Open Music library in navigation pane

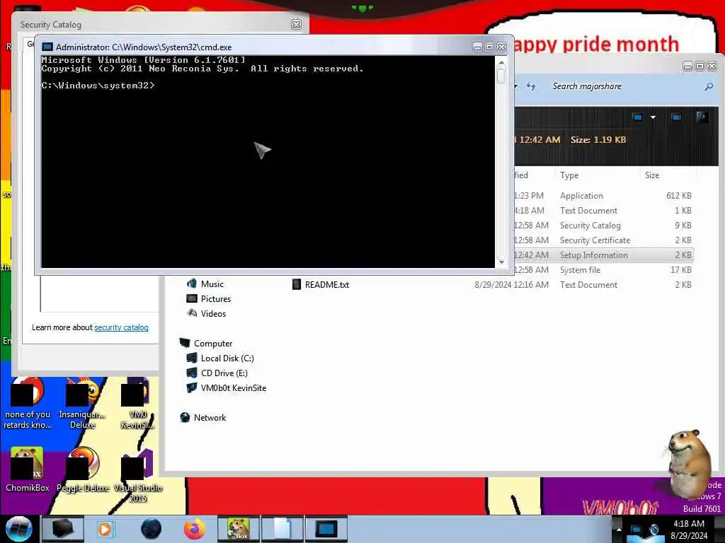[212, 284]
